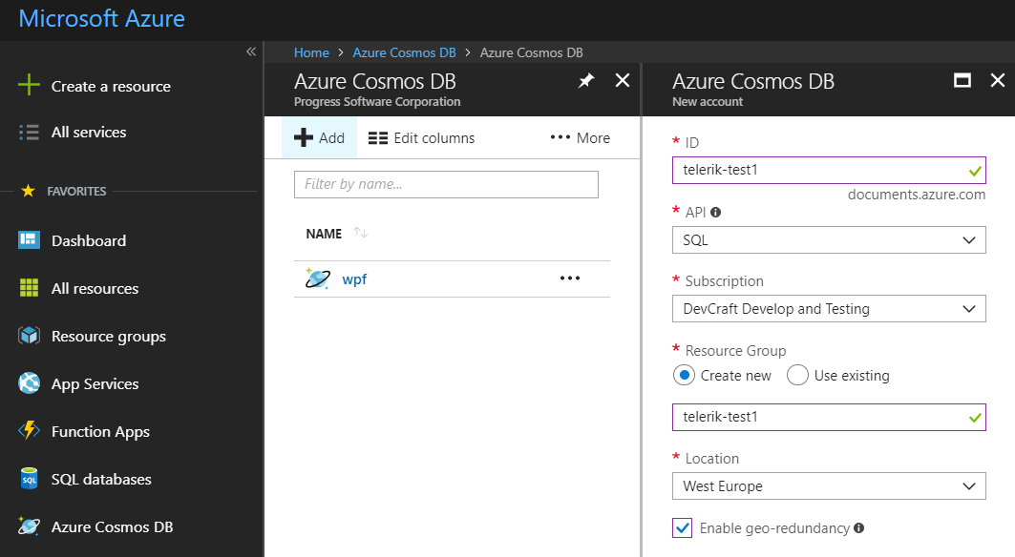The height and width of the screenshot is (557, 1015).
Task: Open the Dashboard icon in favorites
Action: pyautogui.click(x=30, y=240)
